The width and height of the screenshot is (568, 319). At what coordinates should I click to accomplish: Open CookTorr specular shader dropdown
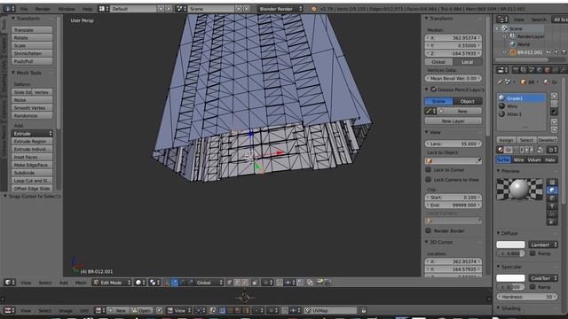542,278
